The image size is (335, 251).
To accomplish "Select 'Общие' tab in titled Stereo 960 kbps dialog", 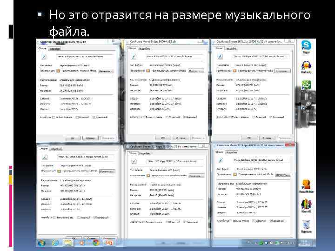I will tap(219, 48).
